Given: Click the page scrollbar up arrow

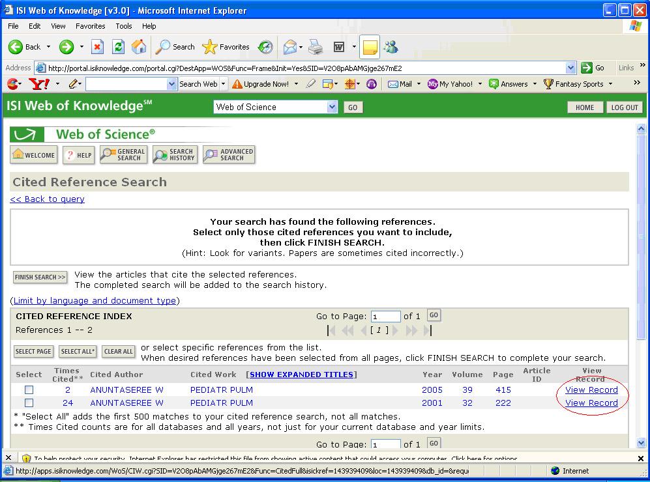Looking at the screenshot, I should (x=641, y=129).
